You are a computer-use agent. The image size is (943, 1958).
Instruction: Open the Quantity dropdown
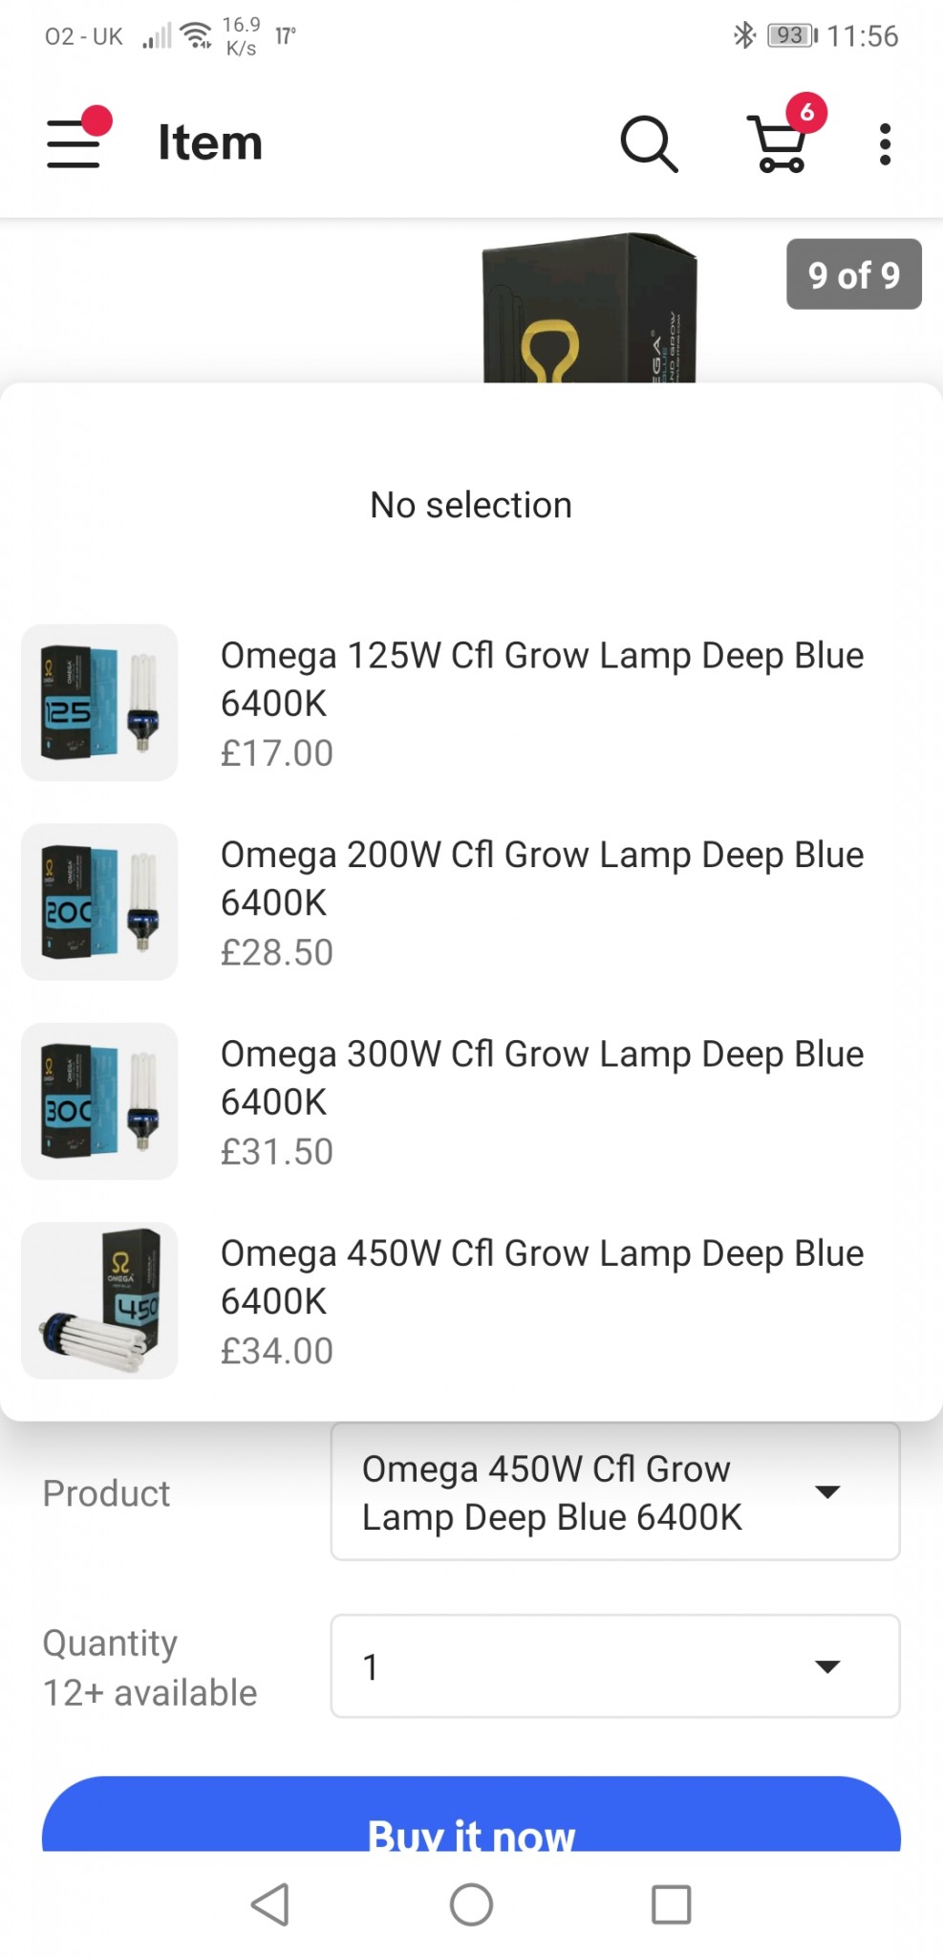[x=614, y=1666]
